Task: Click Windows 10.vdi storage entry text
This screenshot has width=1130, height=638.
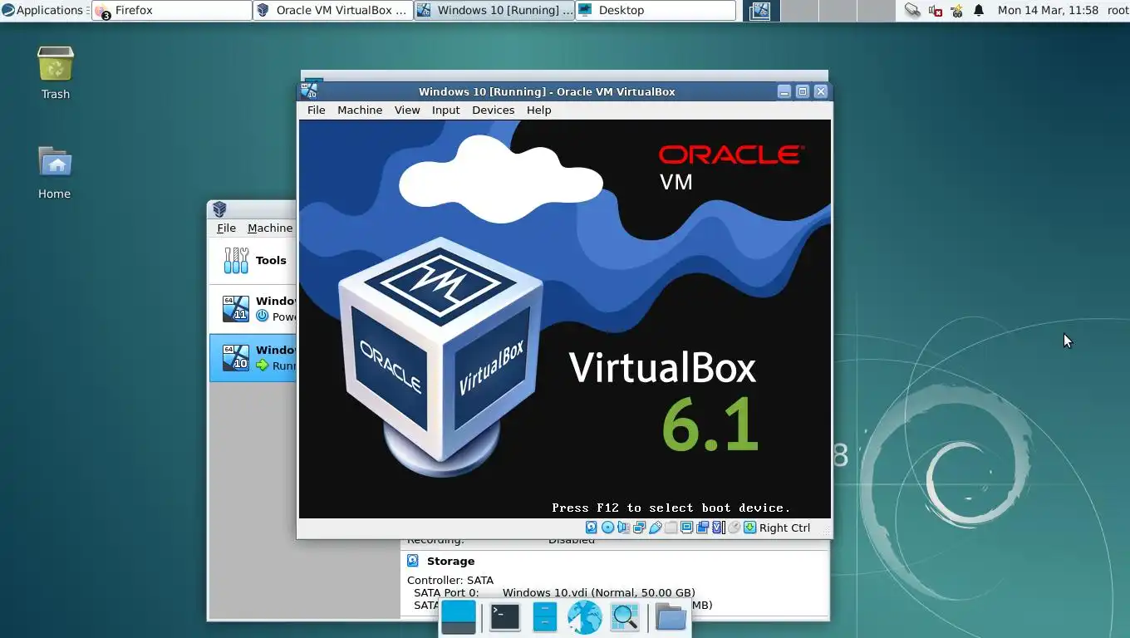Action: pos(598,592)
